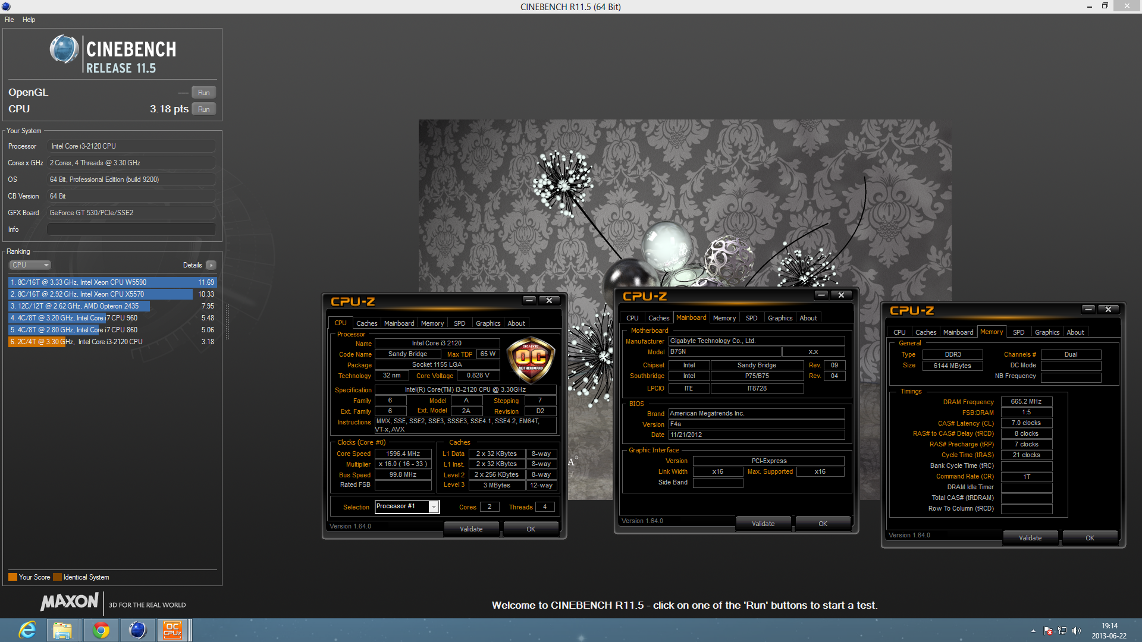Open Memory tab in Mainboard CPU-Z window

724,318
